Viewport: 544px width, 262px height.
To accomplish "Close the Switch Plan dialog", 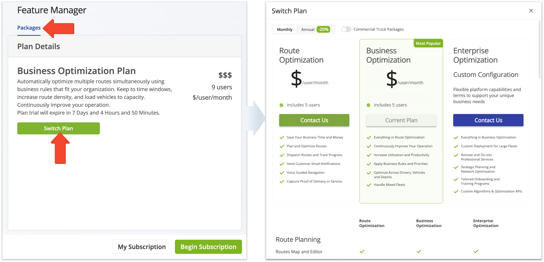I will (531, 11).
